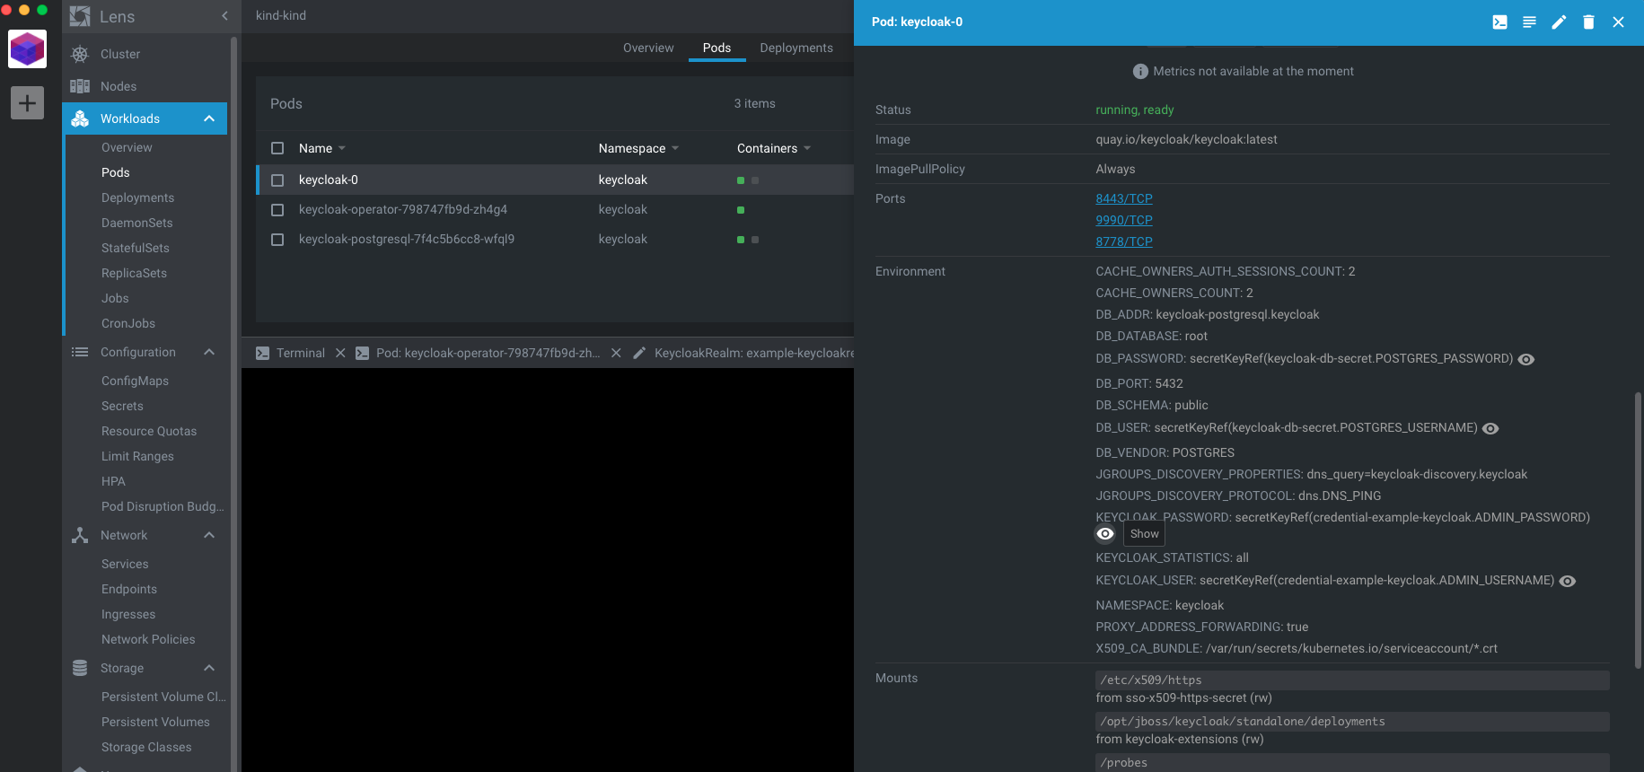Open Storage Classes in sidebar

coord(146,747)
